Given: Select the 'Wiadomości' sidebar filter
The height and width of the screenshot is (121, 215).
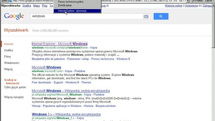Looking at the screenshot, I should [12, 63].
